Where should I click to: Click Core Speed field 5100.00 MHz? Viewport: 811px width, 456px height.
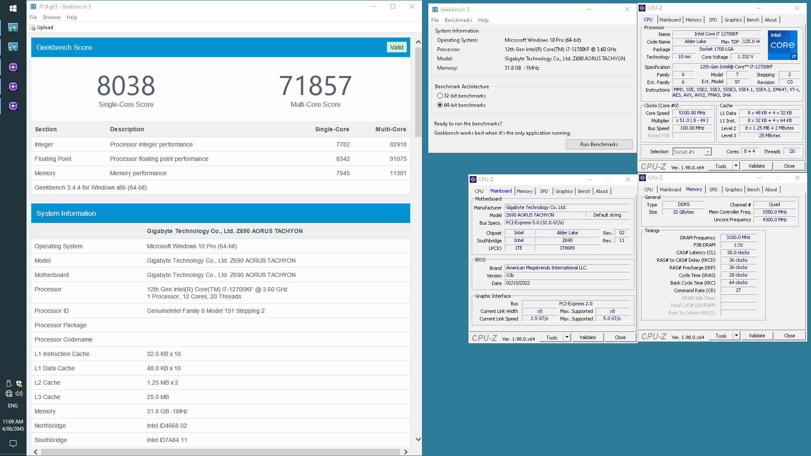692,113
